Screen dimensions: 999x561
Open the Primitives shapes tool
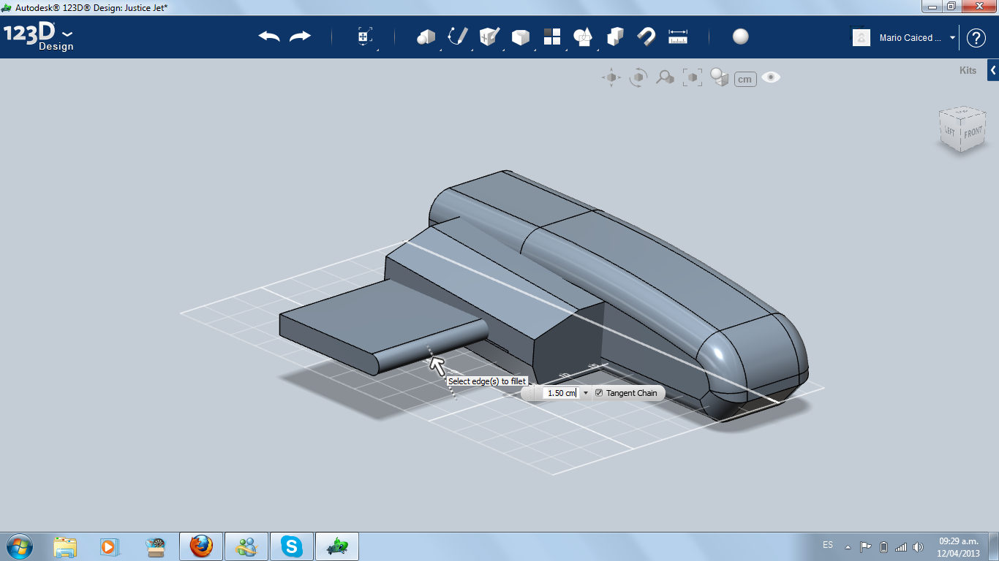click(426, 37)
